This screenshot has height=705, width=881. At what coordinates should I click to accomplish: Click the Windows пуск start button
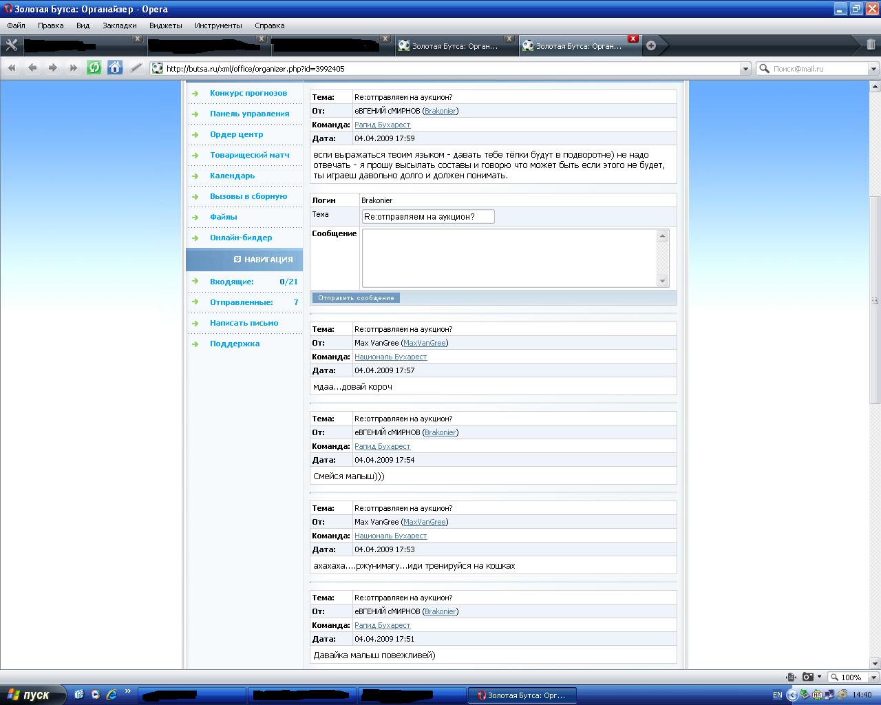(32, 695)
